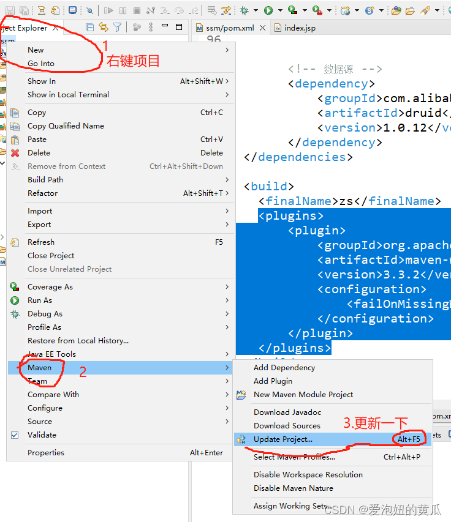Maximize the Project Explorer view

point(179,27)
